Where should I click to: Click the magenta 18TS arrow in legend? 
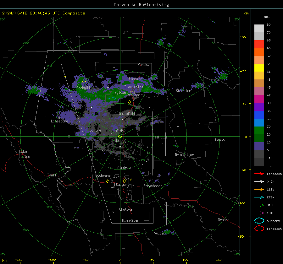point(259,213)
